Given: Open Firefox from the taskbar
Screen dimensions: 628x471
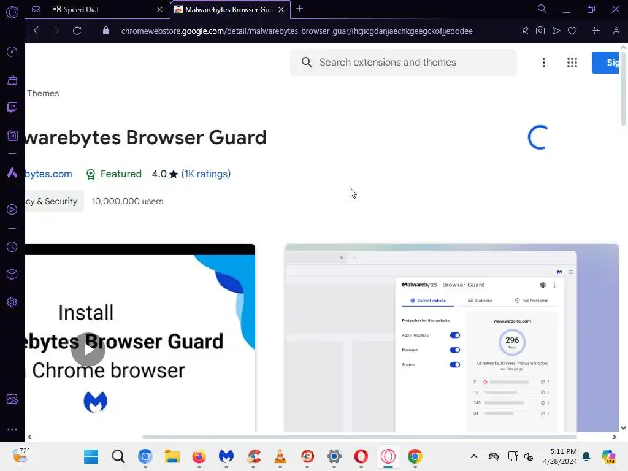Looking at the screenshot, I should [x=199, y=456].
